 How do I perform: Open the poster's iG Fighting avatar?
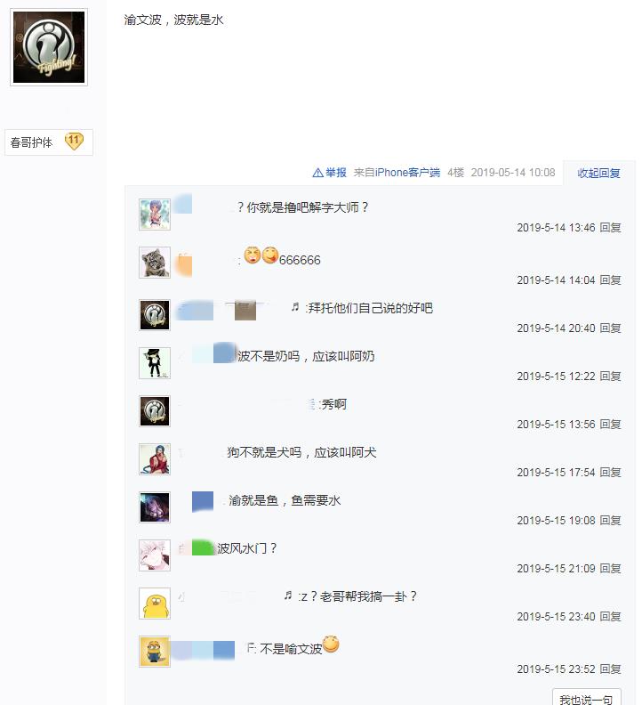(x=49, y=47)
